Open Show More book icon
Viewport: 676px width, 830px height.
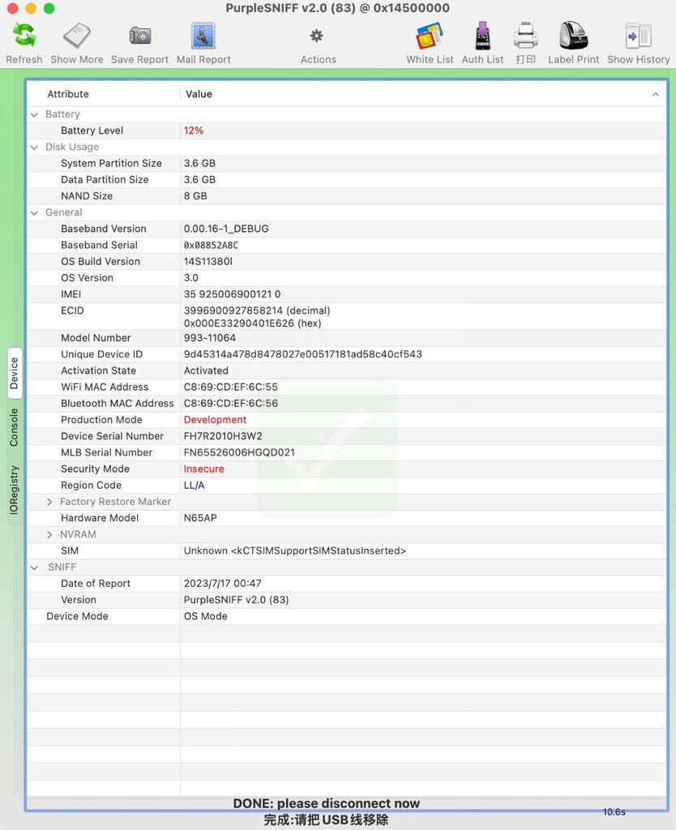pyautogui.click(x=77, y=36)
